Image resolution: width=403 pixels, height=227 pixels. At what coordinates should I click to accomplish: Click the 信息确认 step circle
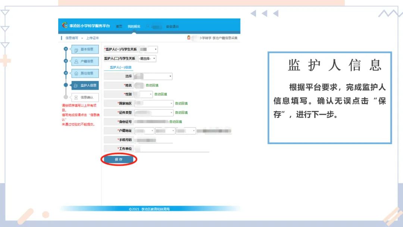[65, 96]
